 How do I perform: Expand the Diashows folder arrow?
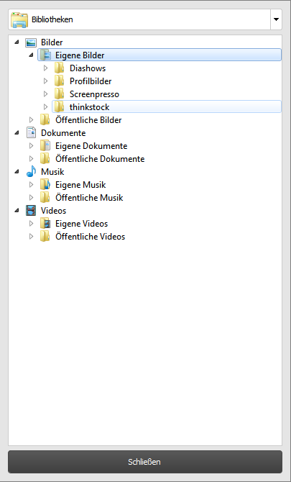point(45,68)
